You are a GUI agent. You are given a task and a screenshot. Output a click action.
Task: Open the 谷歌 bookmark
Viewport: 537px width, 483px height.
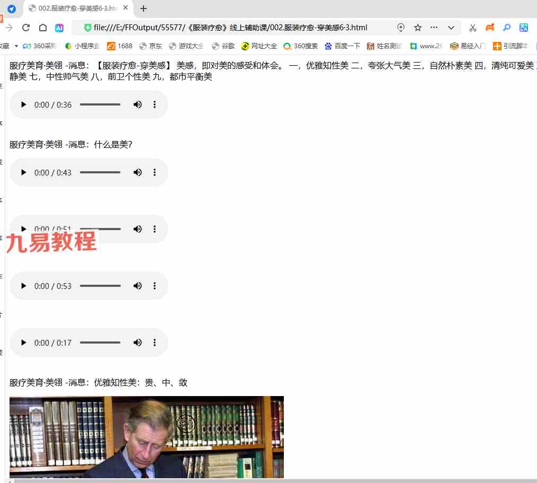click(x=223, y=46)
